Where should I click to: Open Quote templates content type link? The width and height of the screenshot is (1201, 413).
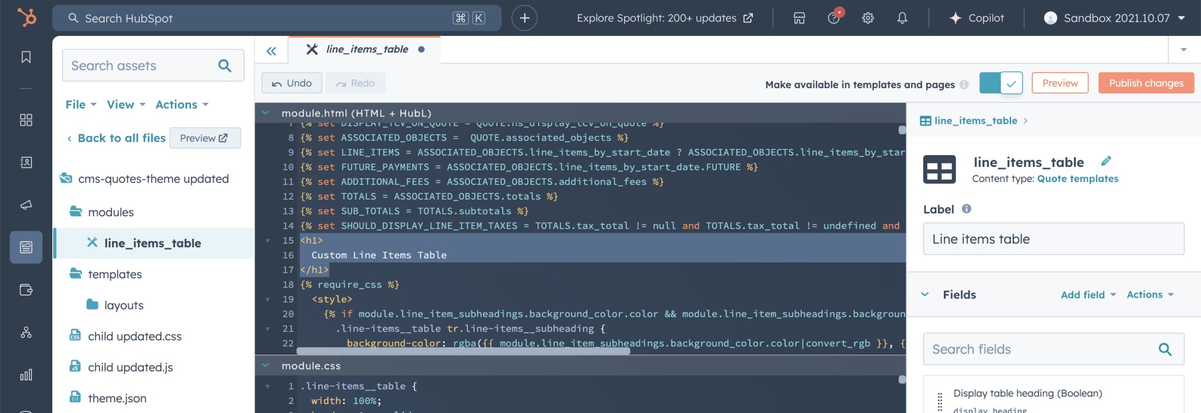(1077, 179)
